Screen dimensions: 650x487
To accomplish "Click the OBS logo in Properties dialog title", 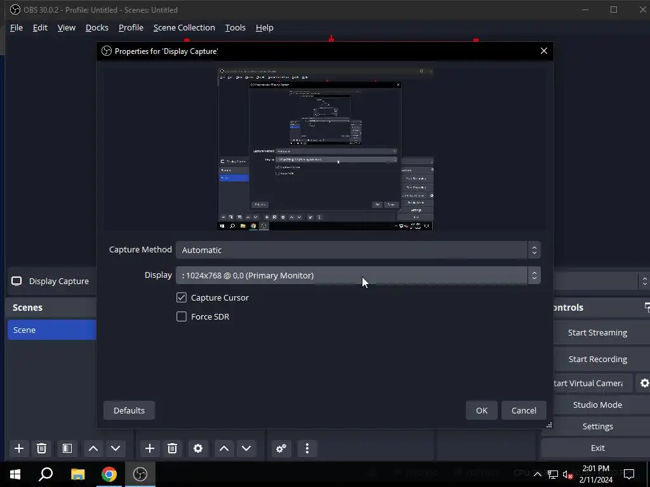I will (107, 51).
